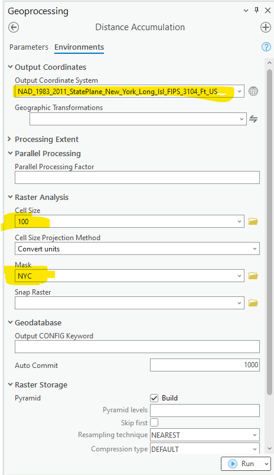Run the Distance Accumulation tool
The height and width of the screenshot is (475, 274).
242,464
